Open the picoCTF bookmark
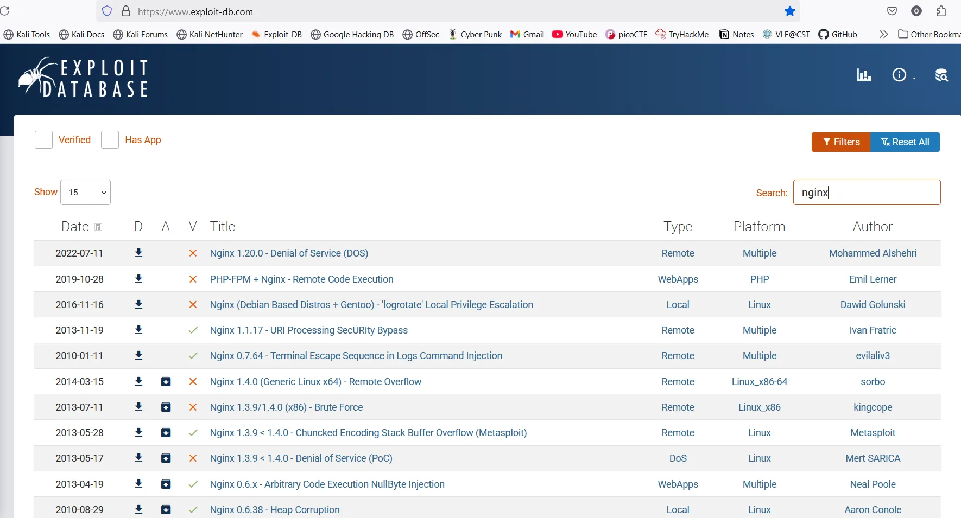 626,34
